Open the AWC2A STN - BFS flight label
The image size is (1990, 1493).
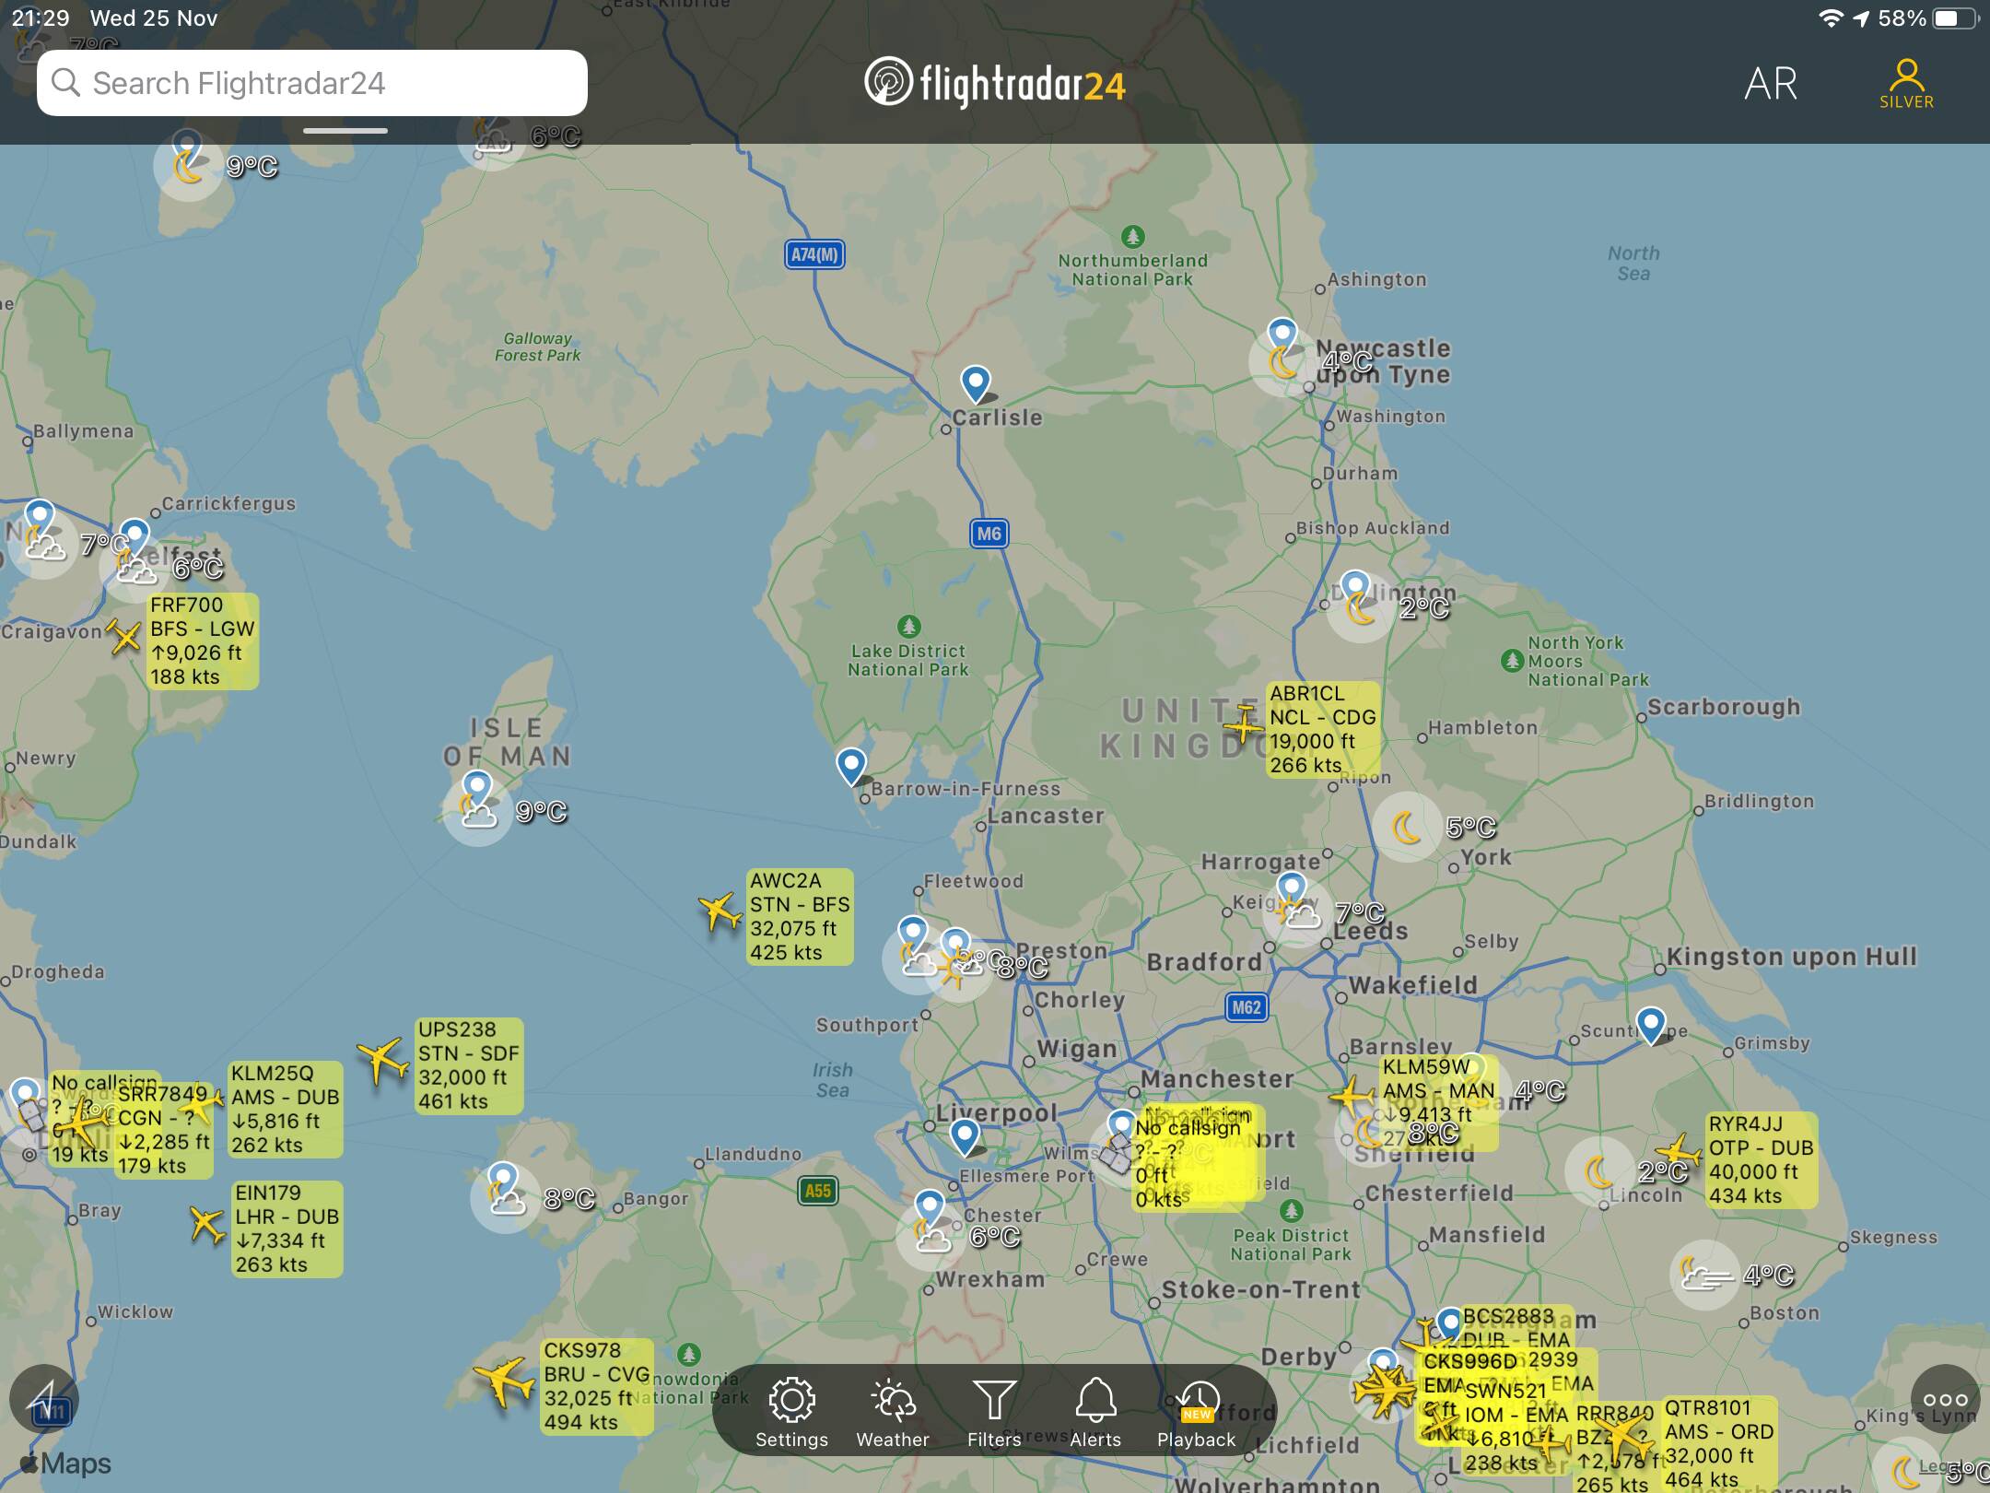pyautogui.click(x=800, y=917)
